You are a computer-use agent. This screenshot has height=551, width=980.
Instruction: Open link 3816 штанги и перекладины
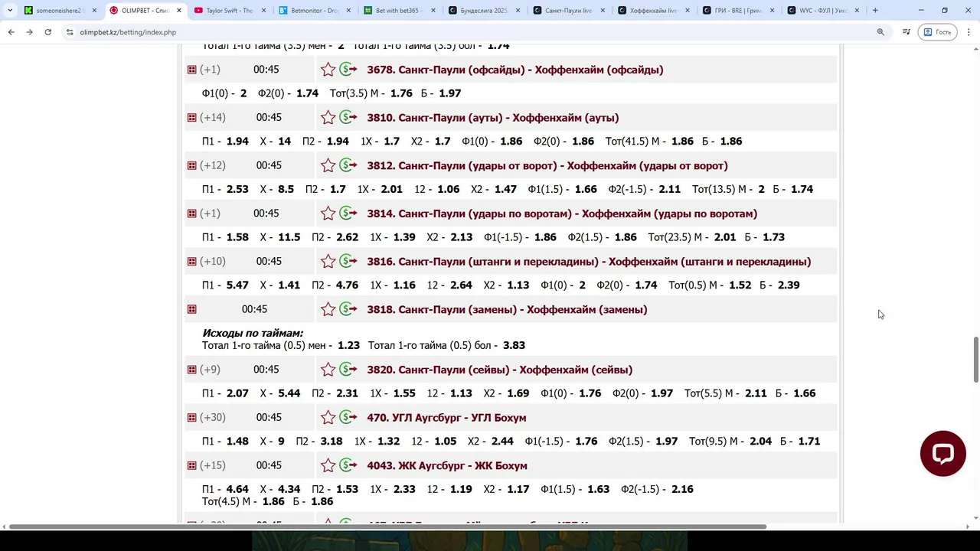pos(589,262)
